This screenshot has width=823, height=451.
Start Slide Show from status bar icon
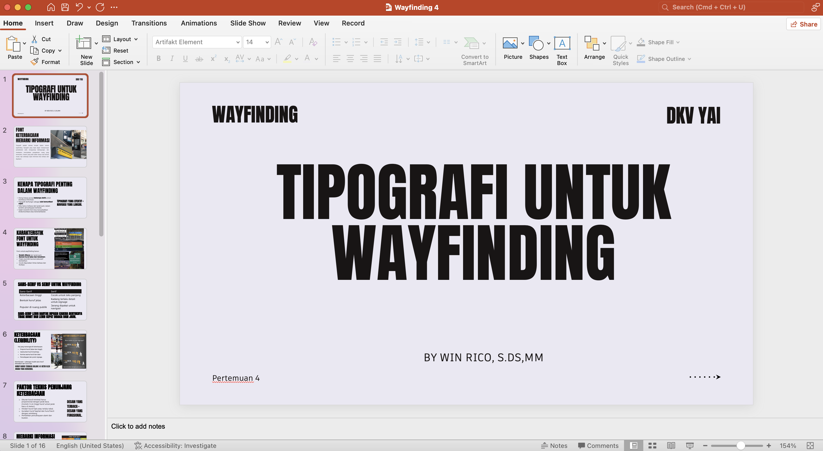[x=690, y=446]
